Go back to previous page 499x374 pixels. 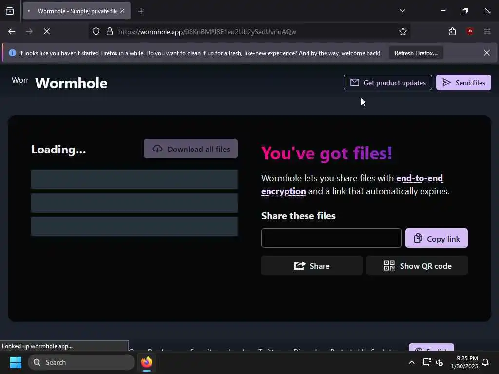pyautogui.click(x=12, y=31)
